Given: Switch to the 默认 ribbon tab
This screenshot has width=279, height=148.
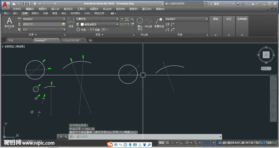Looking at the screenshot, I should tap(7, 13).
